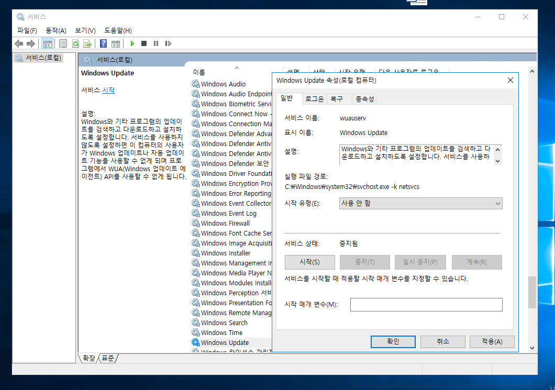Click magnifier icon in 서비스(로컬) header
The width and height of the screenshot is (555, 390).
88,60
